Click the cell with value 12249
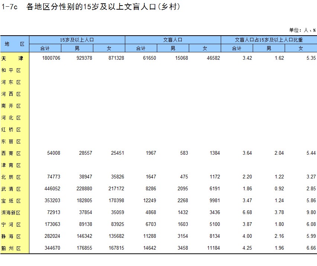This screenshot has width=317, height=266. 150,201
